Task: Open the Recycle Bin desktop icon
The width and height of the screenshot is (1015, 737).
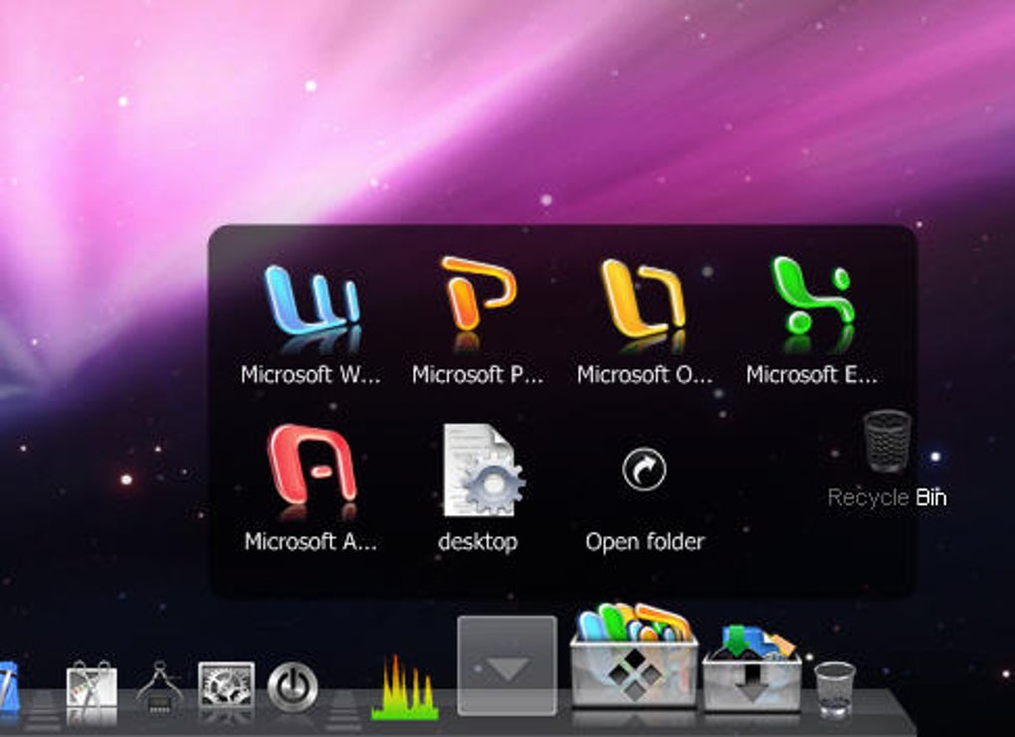Action: pyautogui.click(x=888, y=441)
